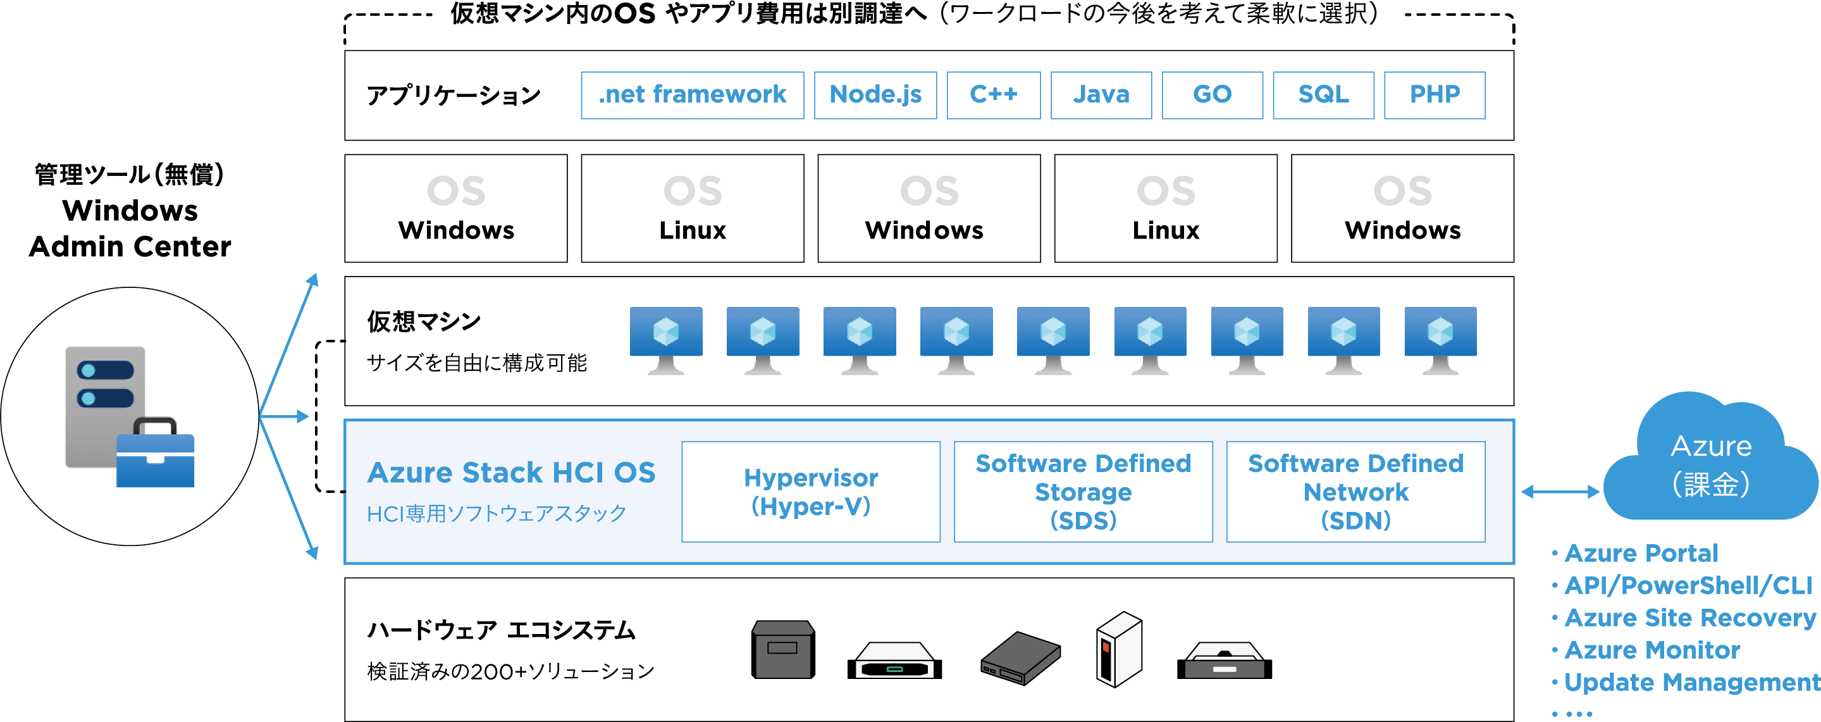
Task: Click the rightmost OS Windows box
Action: (x=1402, y=208)
